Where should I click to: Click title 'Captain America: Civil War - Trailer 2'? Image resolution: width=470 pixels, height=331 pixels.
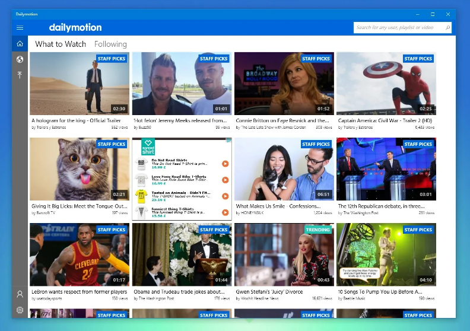tap(385, 120)
